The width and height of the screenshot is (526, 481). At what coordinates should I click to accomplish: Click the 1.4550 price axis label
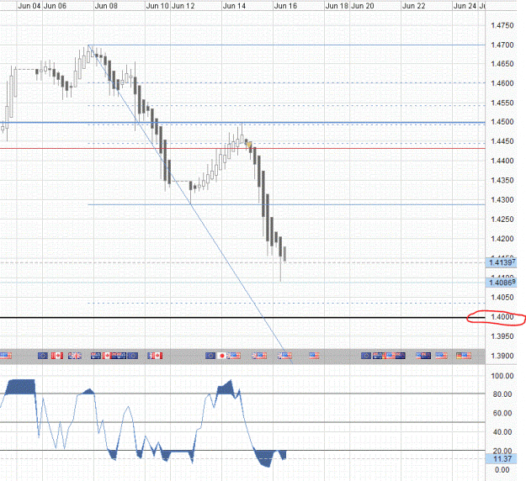pos(502,103)
